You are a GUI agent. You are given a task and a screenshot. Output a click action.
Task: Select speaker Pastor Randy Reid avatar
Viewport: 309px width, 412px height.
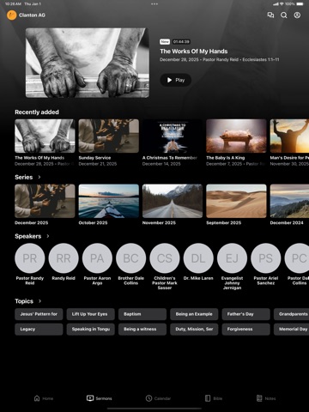point(30,258)
